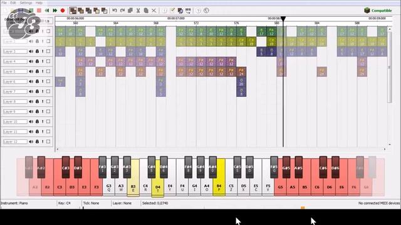Viewport: 401px width, 225px height.
Task: Lock Layer 8 with its padlock icon
Action: (37, 101)
